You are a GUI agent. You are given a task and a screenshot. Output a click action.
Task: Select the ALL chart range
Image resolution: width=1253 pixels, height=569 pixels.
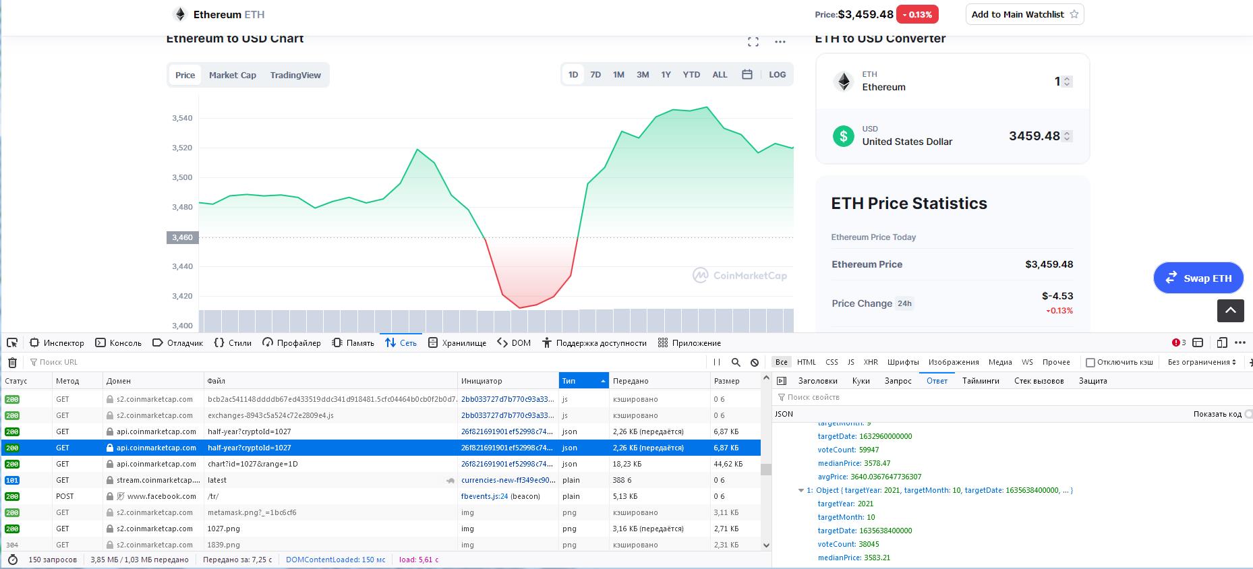coord(720,75)
